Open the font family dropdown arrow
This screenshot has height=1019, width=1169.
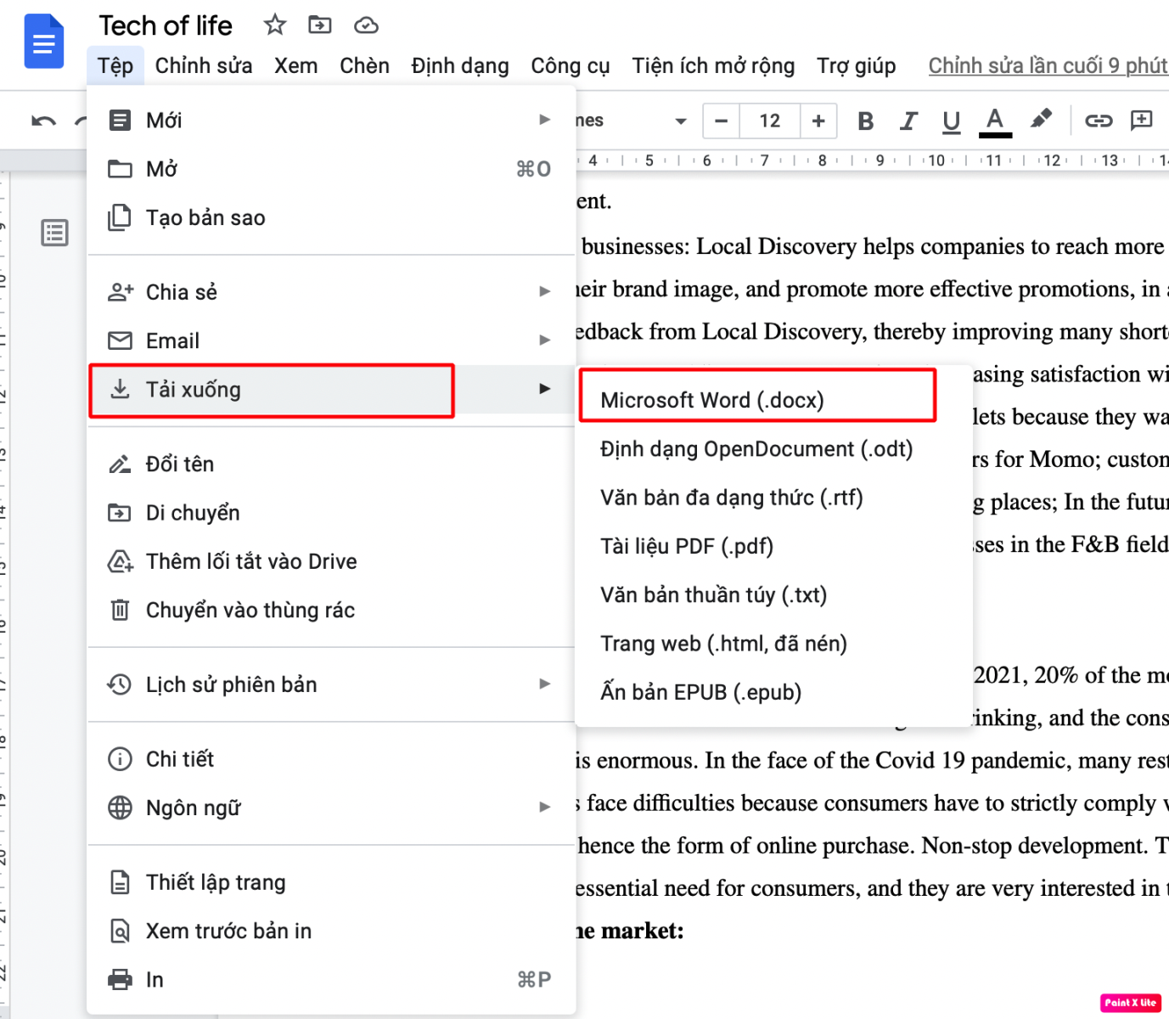681,121
